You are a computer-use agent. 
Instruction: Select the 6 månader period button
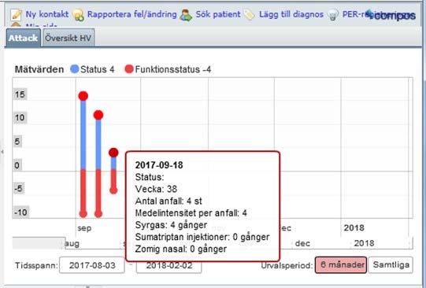pyautogui.click(x=341, y=264)
